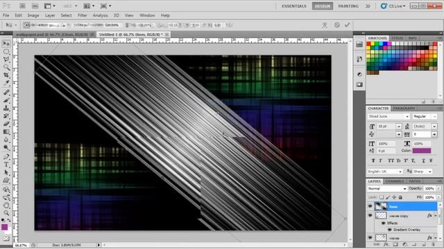
Task: Select the Healing Brush tool
Action: (6, 92)
